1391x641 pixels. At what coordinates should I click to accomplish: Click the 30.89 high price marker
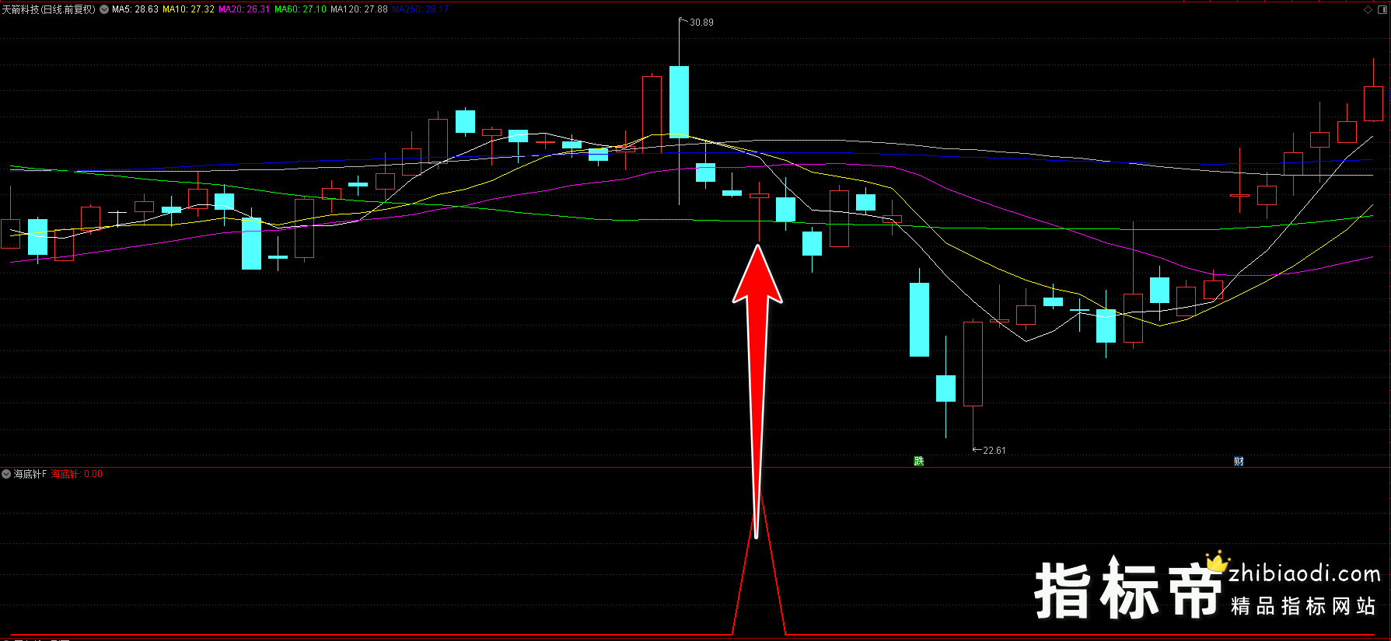(701, 23)
